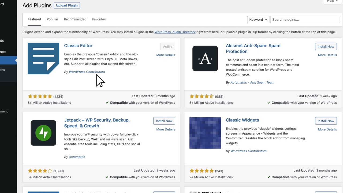Click the Classic Editor plugin icon
Image resolution: width=343 pixels, height=193 pixels.
pos(43,58)
